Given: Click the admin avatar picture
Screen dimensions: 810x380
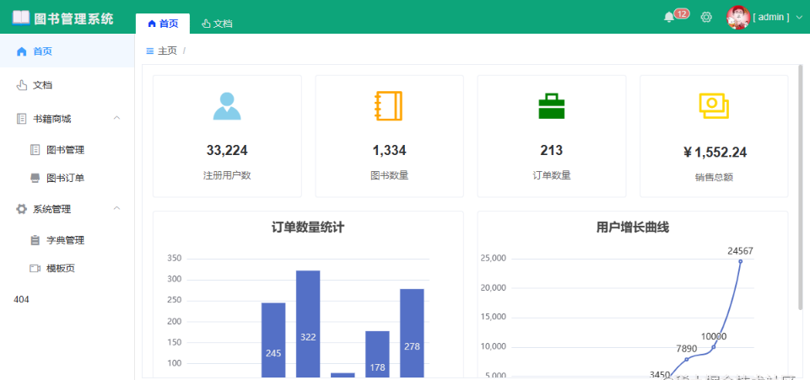Looking at the screenshot, I should tap(738, 17).
